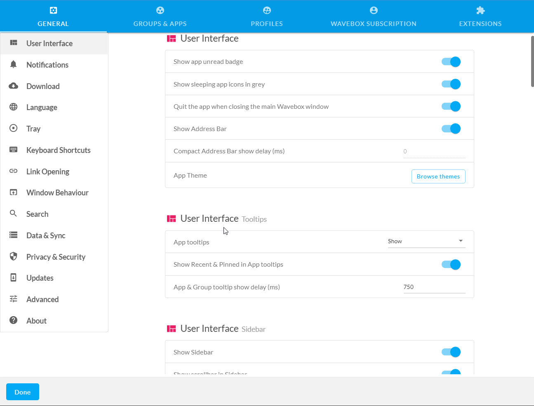Click the Updates download icon
The width and height of the screenshot is (534, 406).
(14, 277)
